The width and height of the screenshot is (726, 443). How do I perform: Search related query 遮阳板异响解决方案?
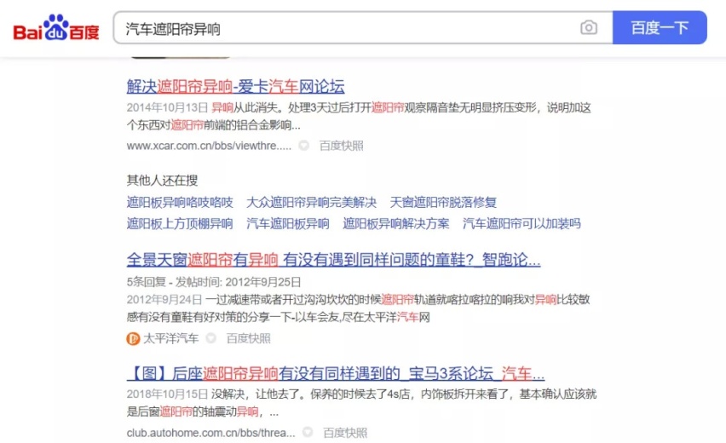click(396, 224)
